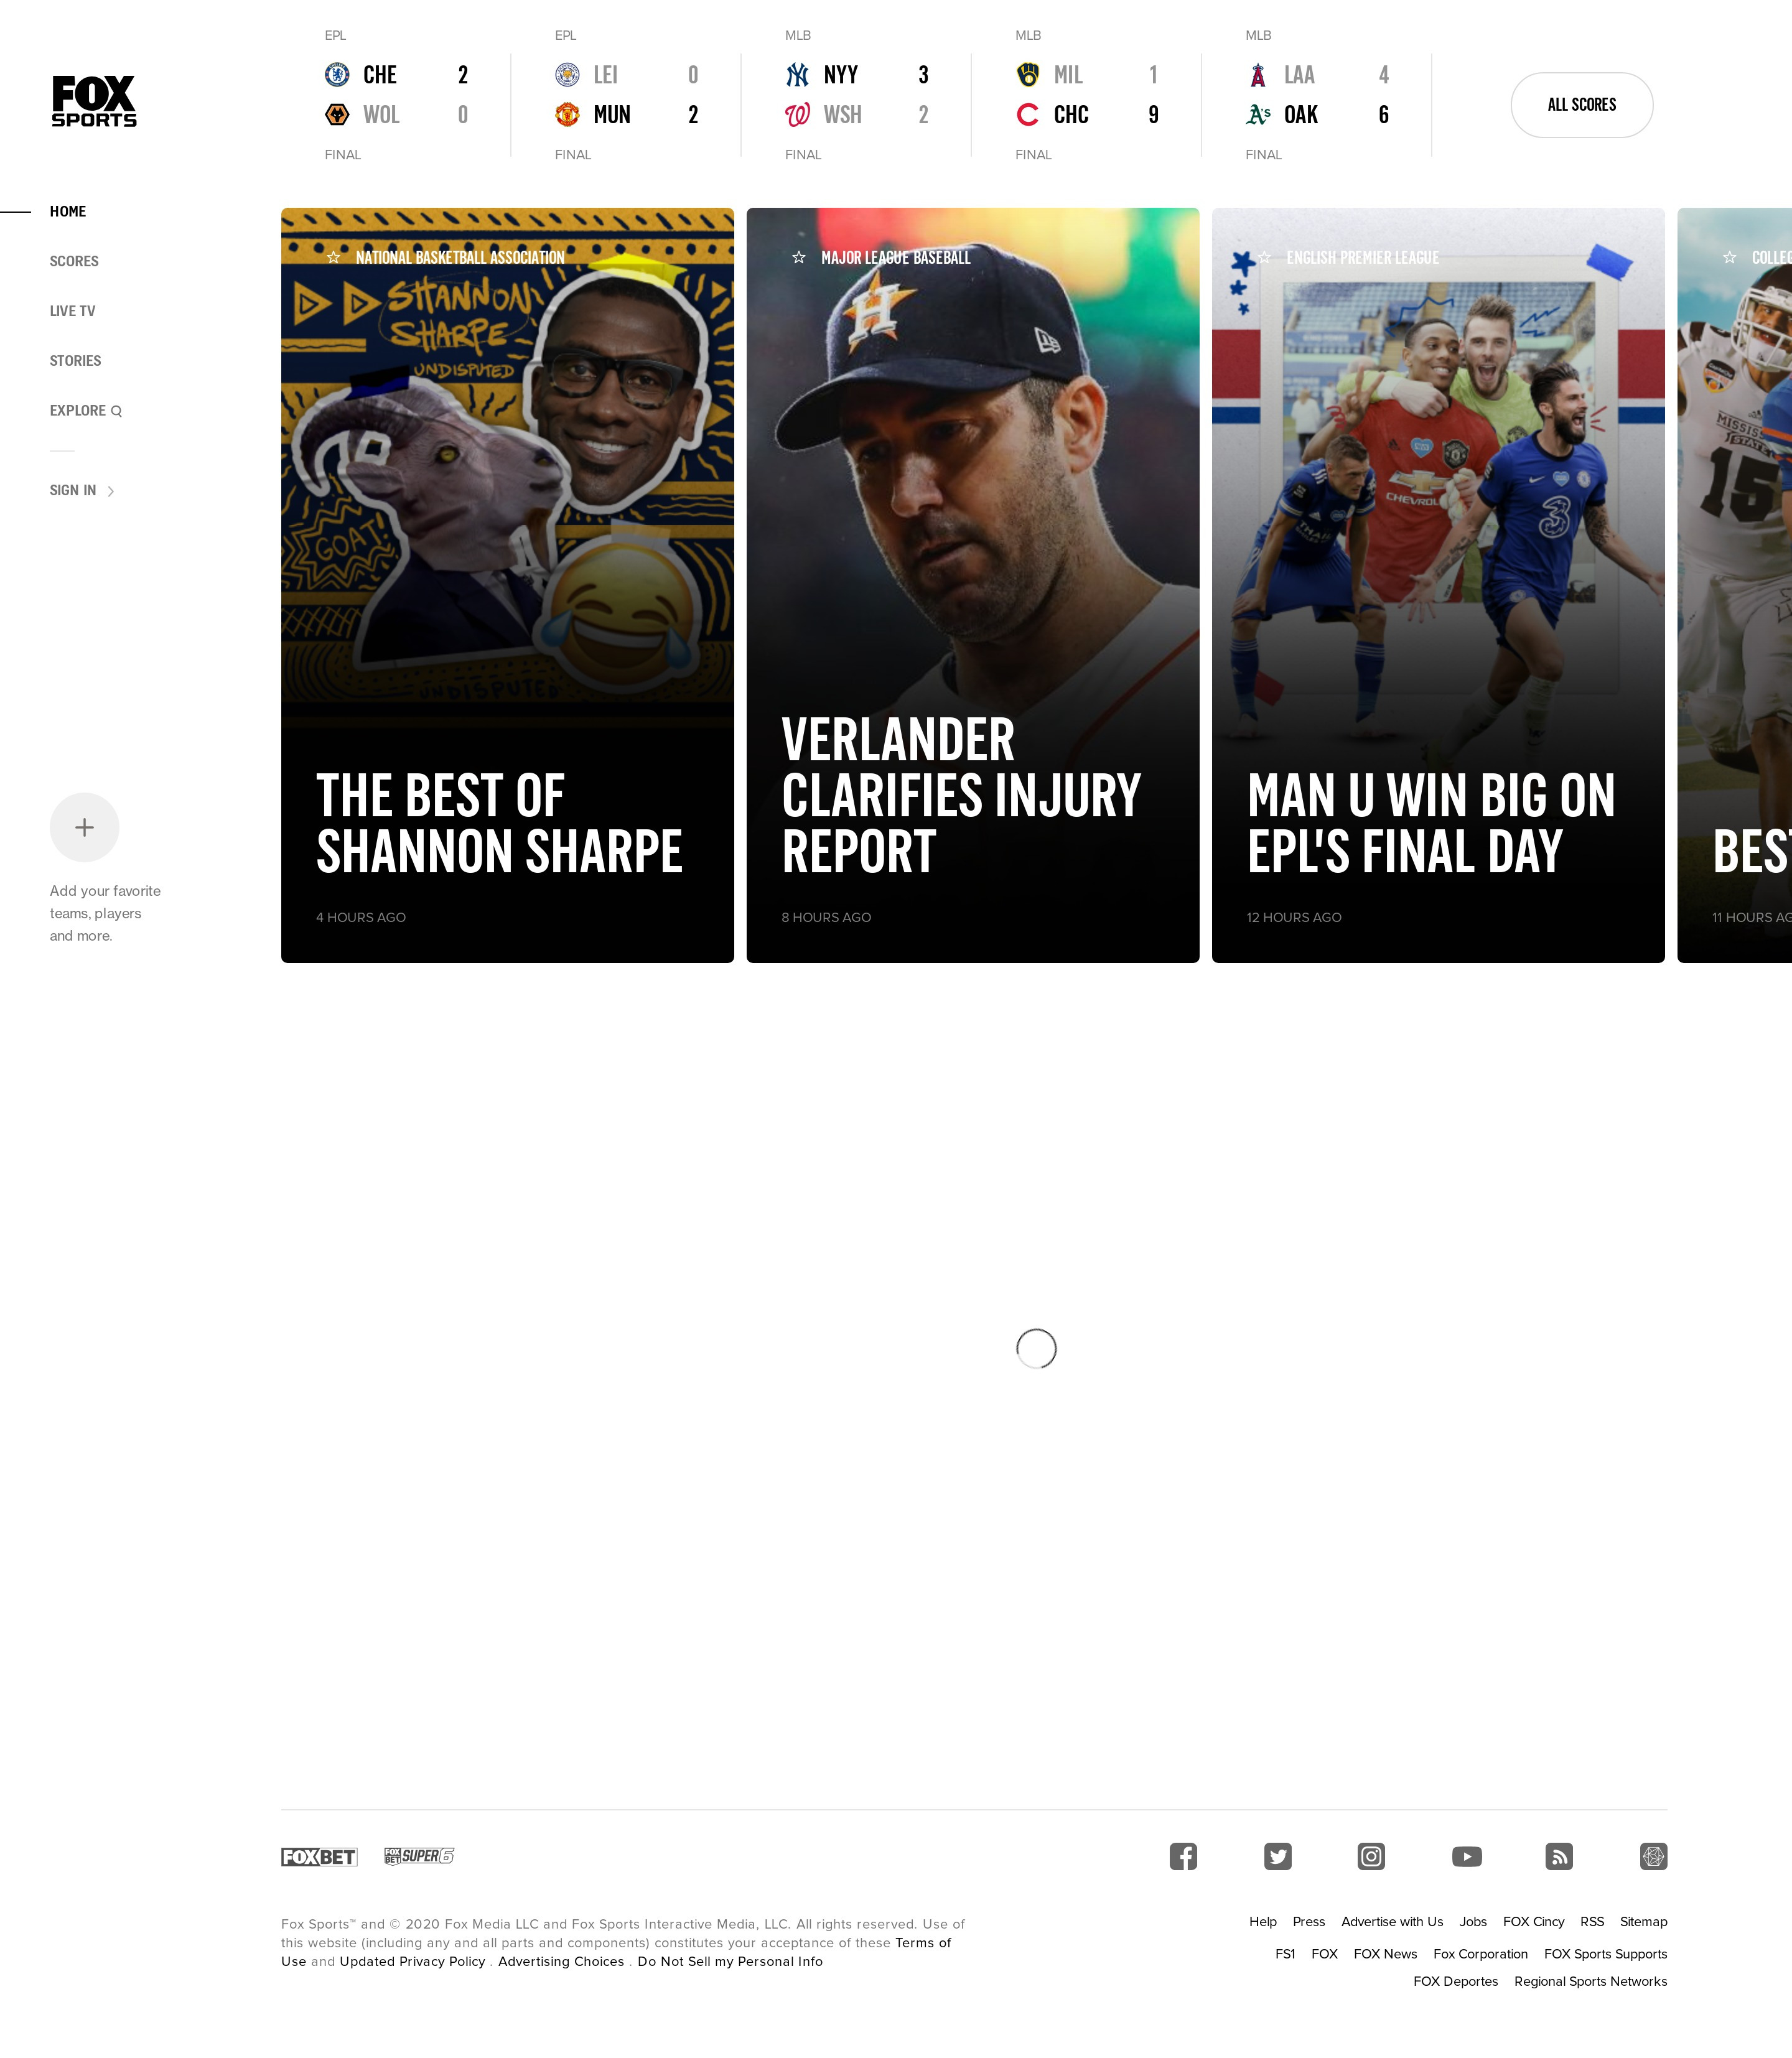Open the Twitter icon in footer
1792x2058 pixels.
(1277, 1856)
